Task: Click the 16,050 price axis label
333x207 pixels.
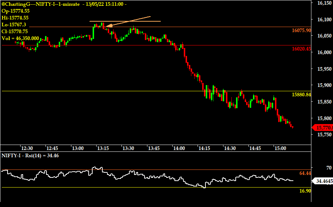Action: [x=324, y=36]
